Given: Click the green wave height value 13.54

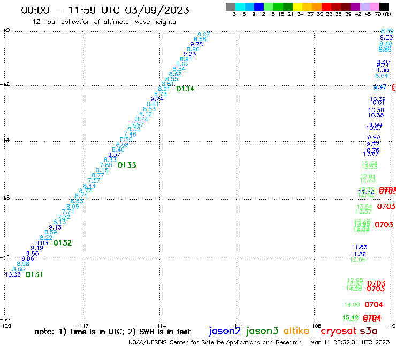Looking at the screenshot, I should click(364, 207).
